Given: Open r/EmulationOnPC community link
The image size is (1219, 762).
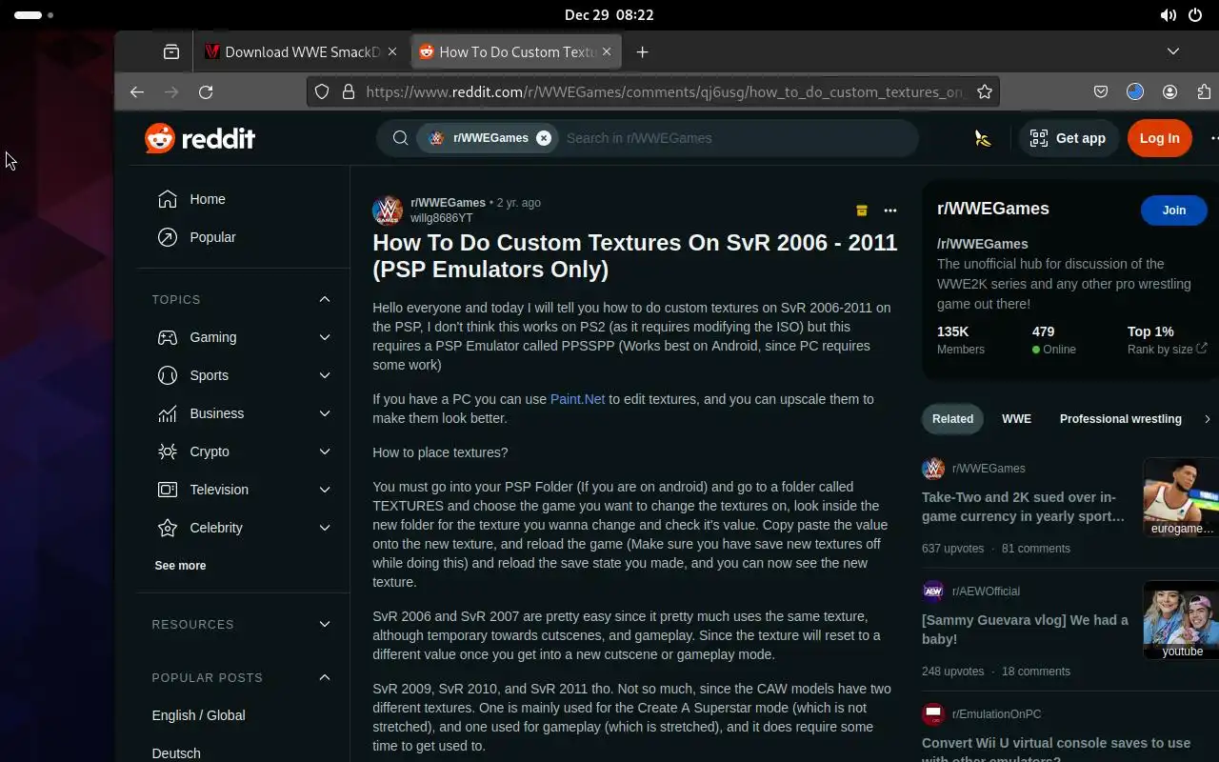Looking at the screenshot, I should pos(996,714).
